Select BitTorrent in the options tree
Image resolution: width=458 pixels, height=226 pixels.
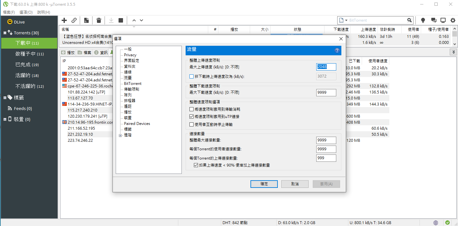coord(133,83)
